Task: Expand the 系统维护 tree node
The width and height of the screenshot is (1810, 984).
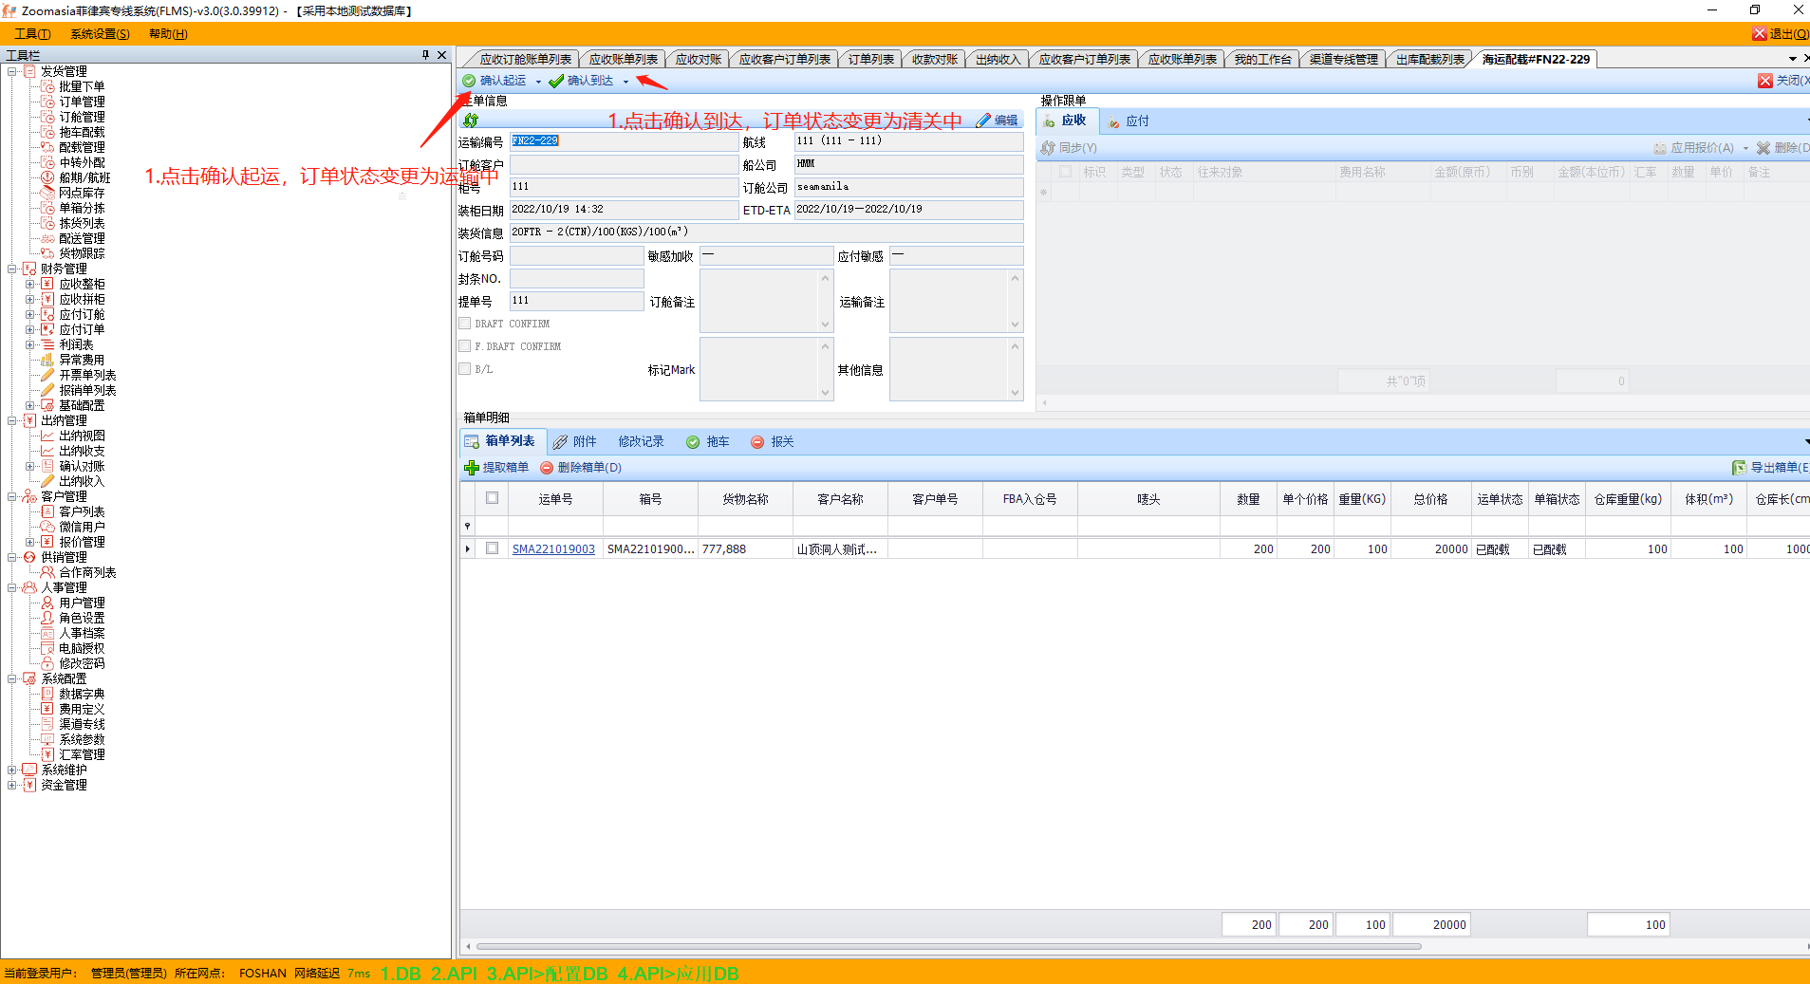Action: click(12, 770)
